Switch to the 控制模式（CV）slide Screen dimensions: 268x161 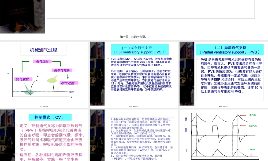tap(44, 134)
